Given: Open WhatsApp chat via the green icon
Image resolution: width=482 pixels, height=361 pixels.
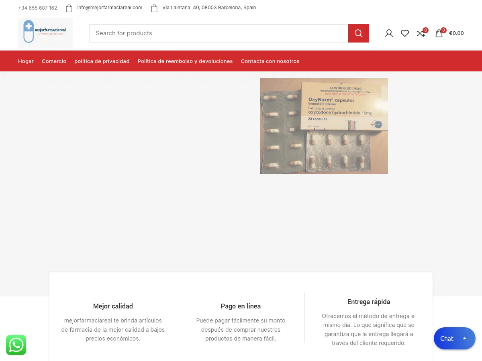Looking at the screenshot, I should pyautogui.click(x=16, y=345).
